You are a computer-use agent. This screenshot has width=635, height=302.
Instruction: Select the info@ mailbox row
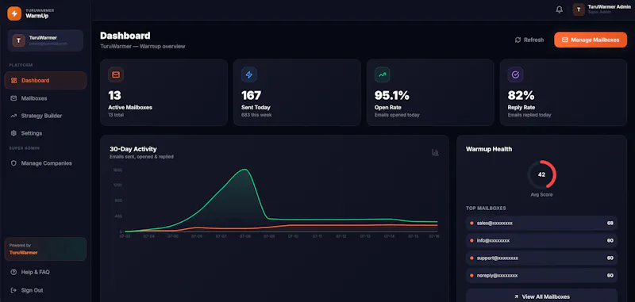coord(541,240)
